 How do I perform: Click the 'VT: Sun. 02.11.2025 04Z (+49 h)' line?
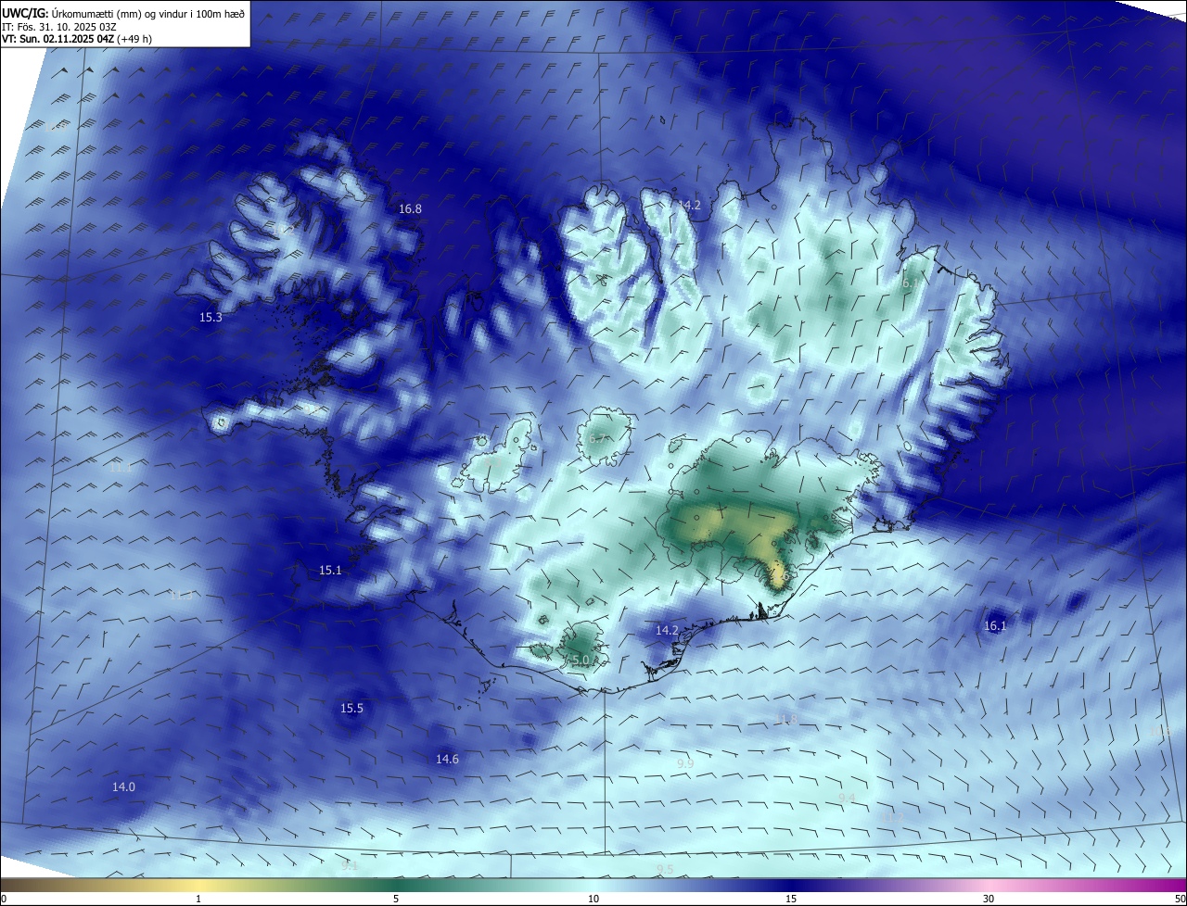(77, 39)
